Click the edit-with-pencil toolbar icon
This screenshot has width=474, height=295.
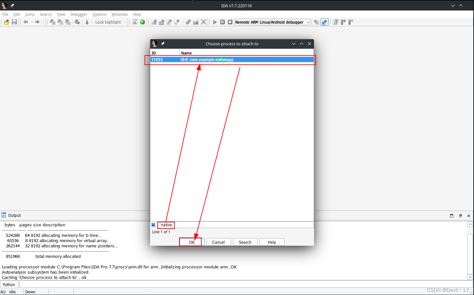tap(196, 22)
